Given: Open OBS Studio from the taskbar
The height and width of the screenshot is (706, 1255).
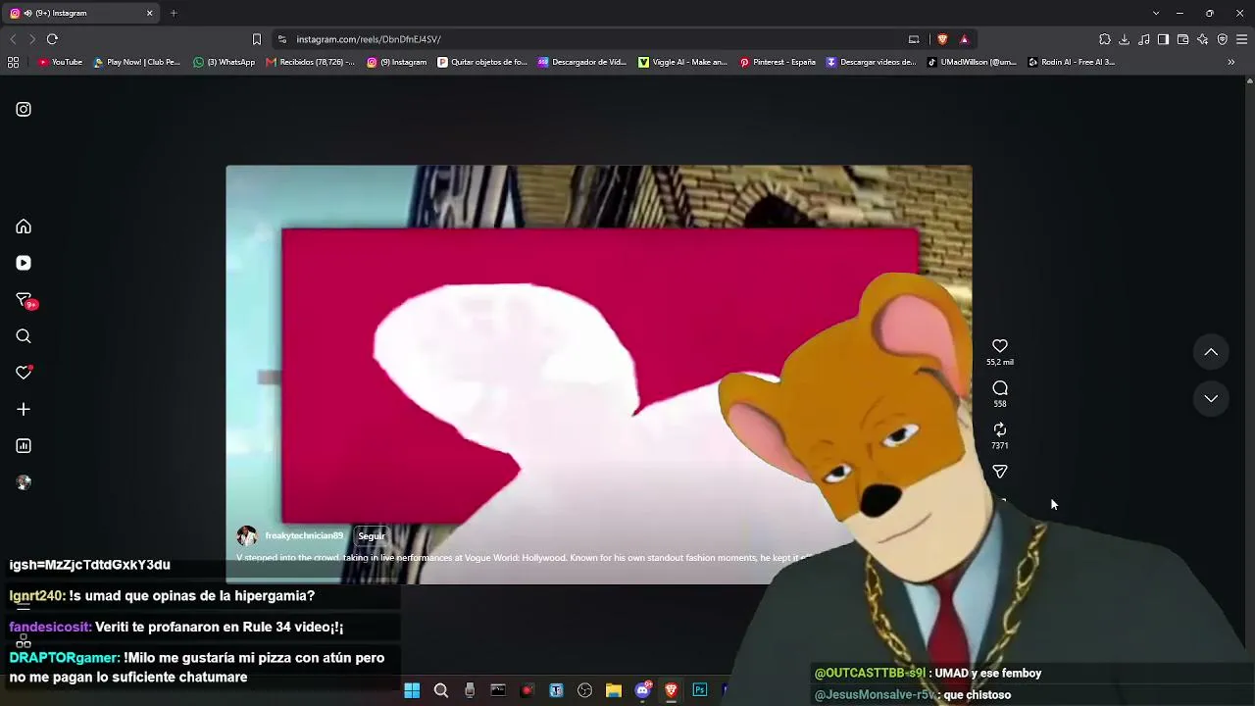Looking at the screenshot, I should point(585,690).
